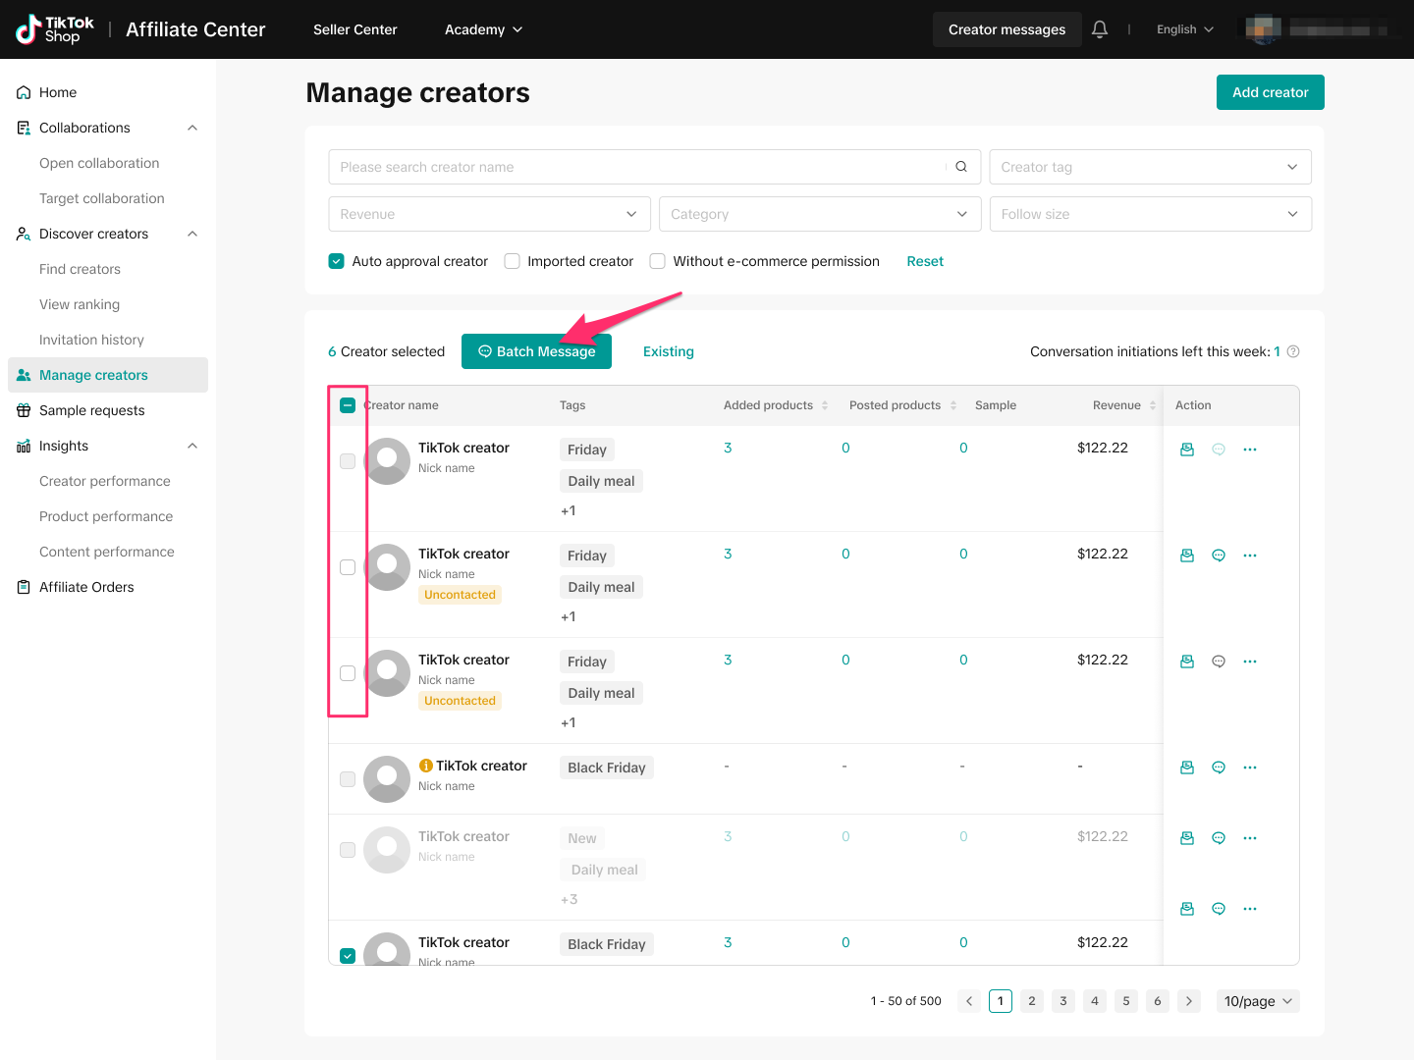Click the notification bell icon
This screenshot has height=1060, width=1414.
pos(1100,29)
